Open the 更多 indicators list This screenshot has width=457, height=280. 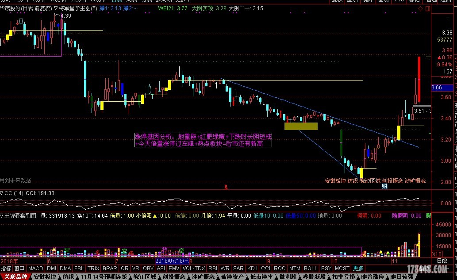tap(358, 268)
